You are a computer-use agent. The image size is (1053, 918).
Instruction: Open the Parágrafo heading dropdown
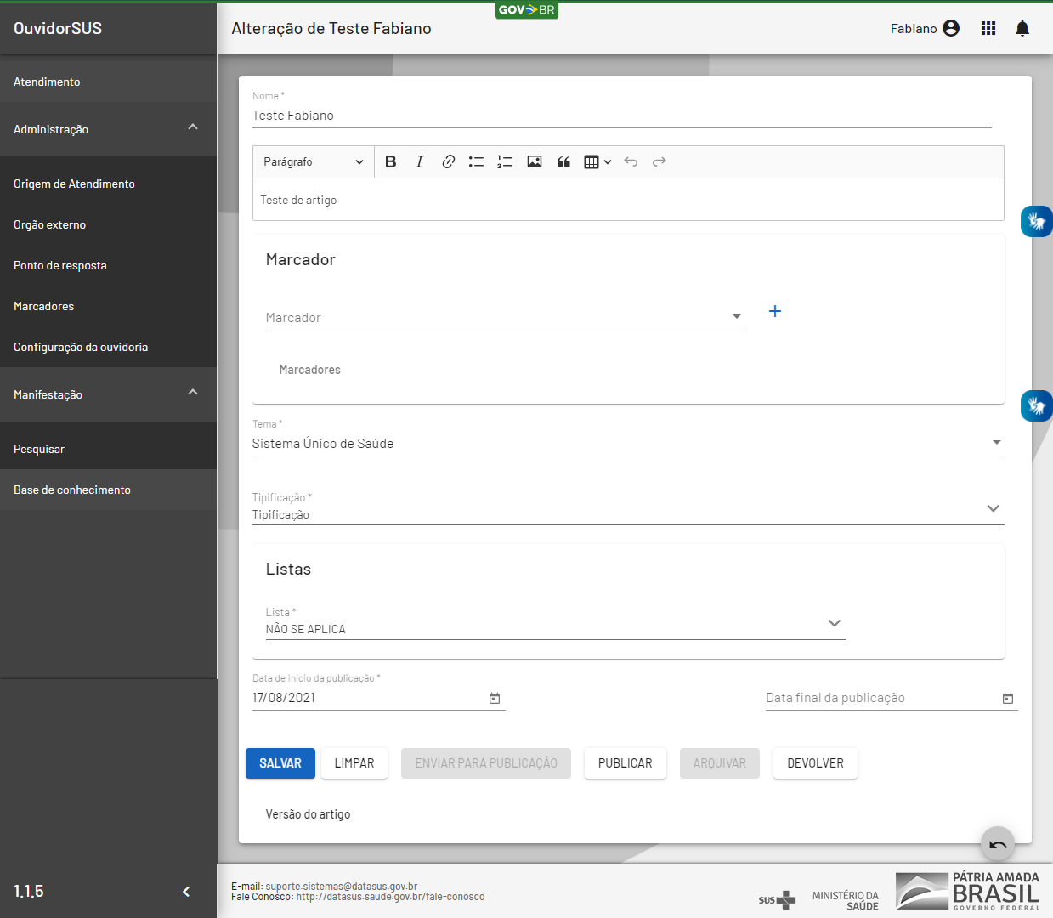(313, 161)
